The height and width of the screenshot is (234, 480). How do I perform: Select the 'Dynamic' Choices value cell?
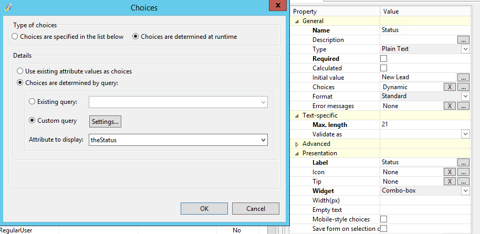coord(412,87)
